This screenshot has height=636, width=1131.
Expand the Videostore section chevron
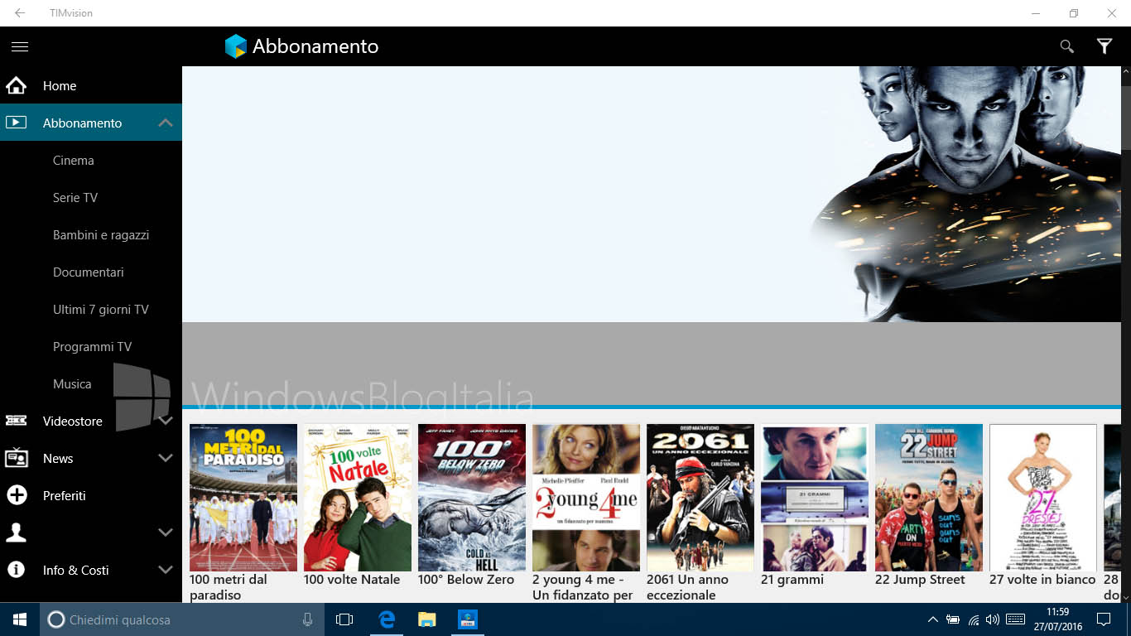(166, 421)
